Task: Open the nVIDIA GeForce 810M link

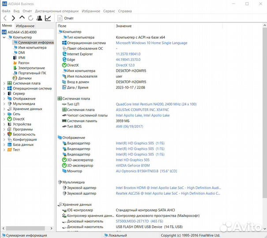Action: (133, 165)
